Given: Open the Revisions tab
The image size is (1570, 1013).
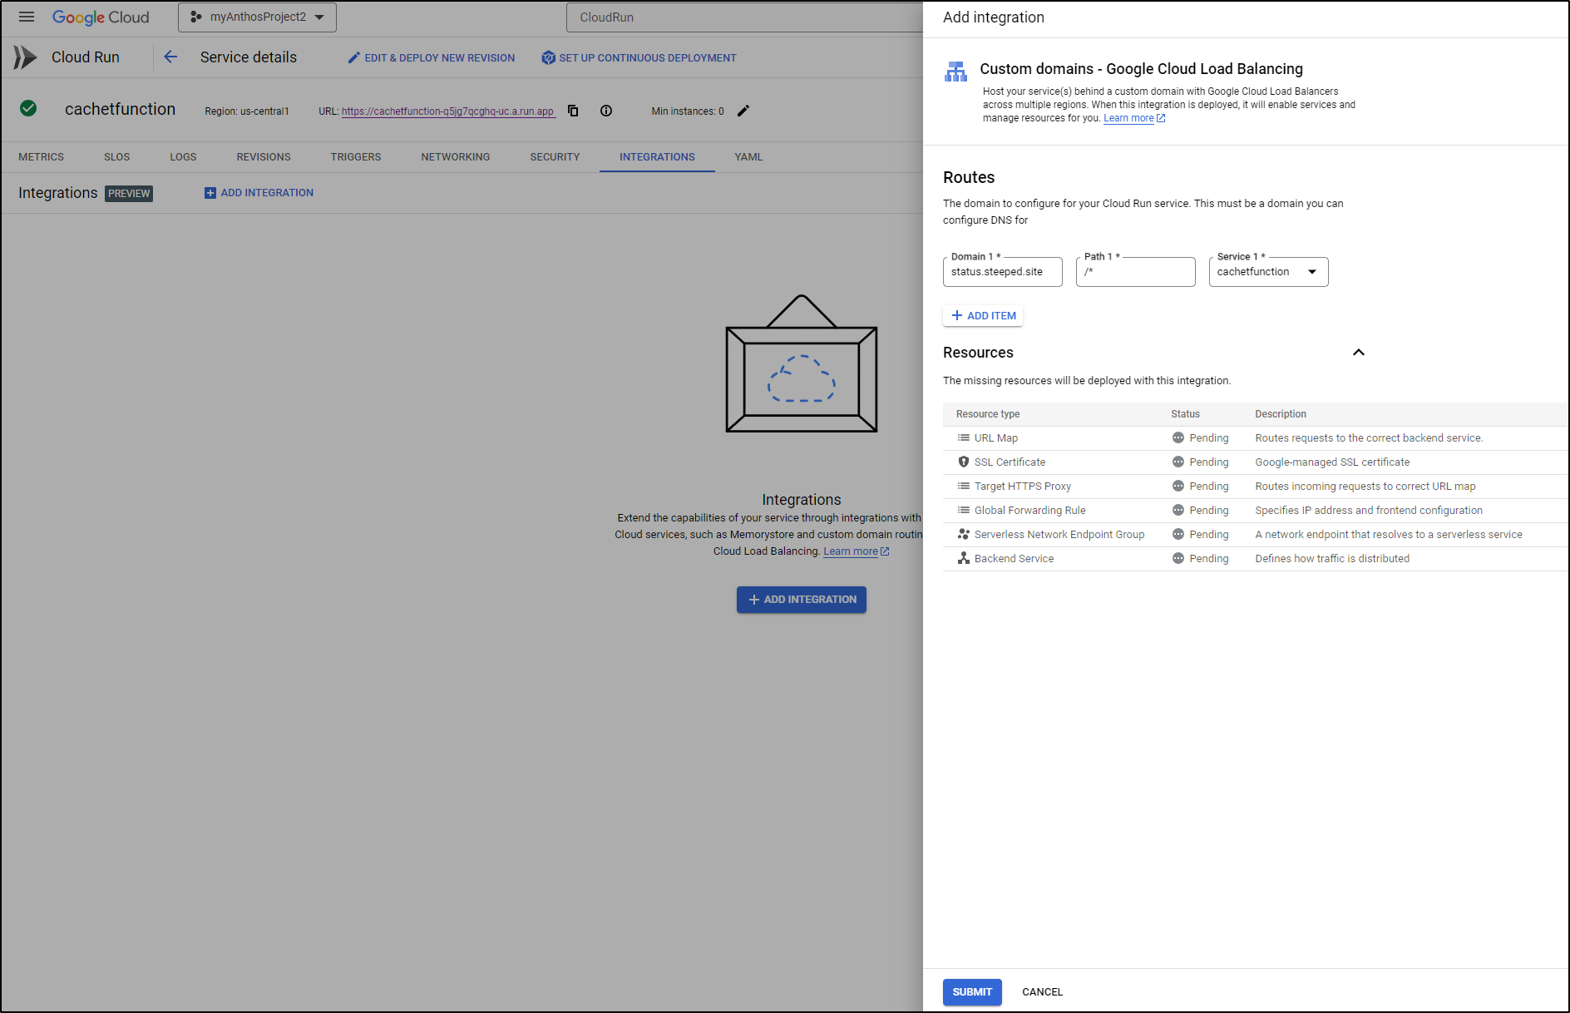Looking at the screenshot, I should (x=264, y=156).
